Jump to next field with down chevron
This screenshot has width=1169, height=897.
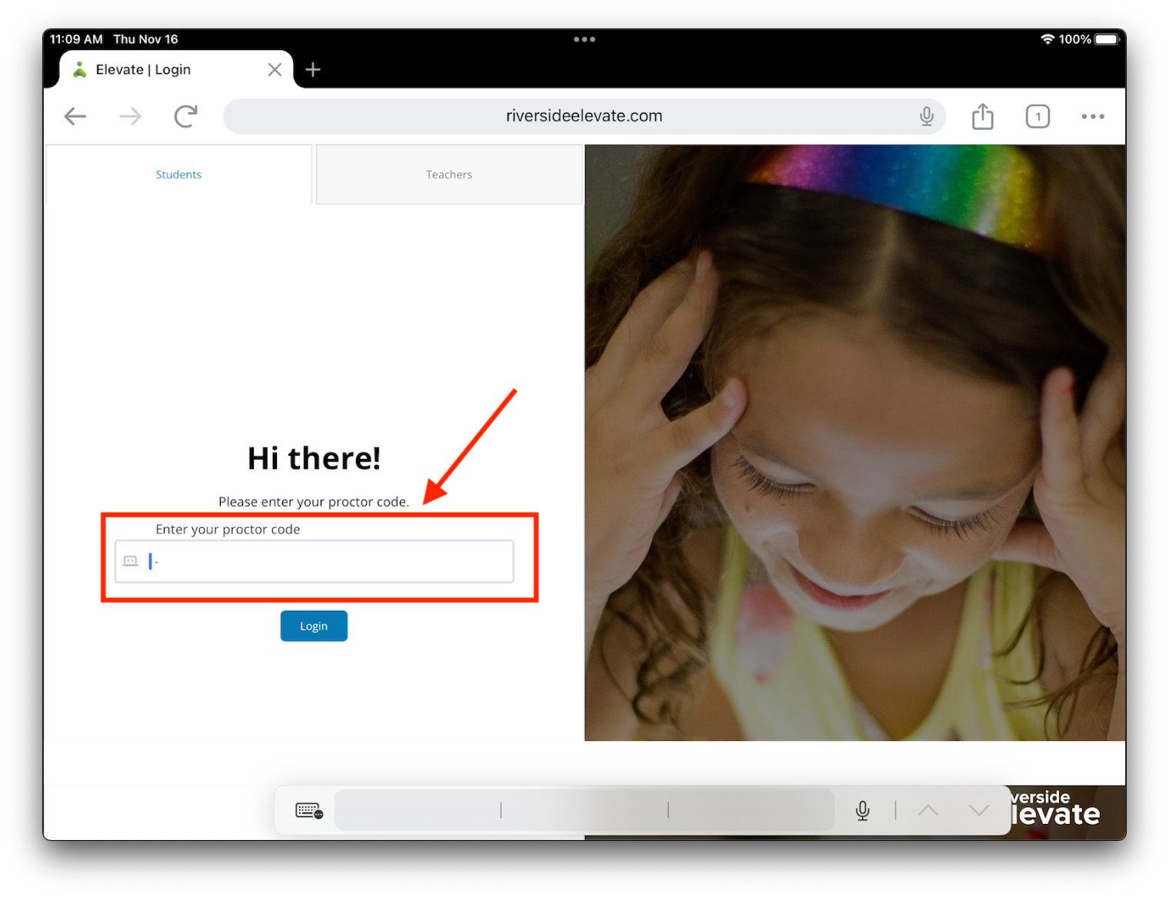[x=979, y=810]
